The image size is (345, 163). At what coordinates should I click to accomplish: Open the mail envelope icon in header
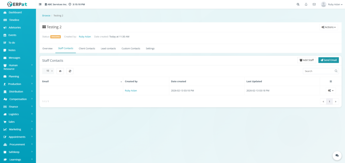click(314, 4)
